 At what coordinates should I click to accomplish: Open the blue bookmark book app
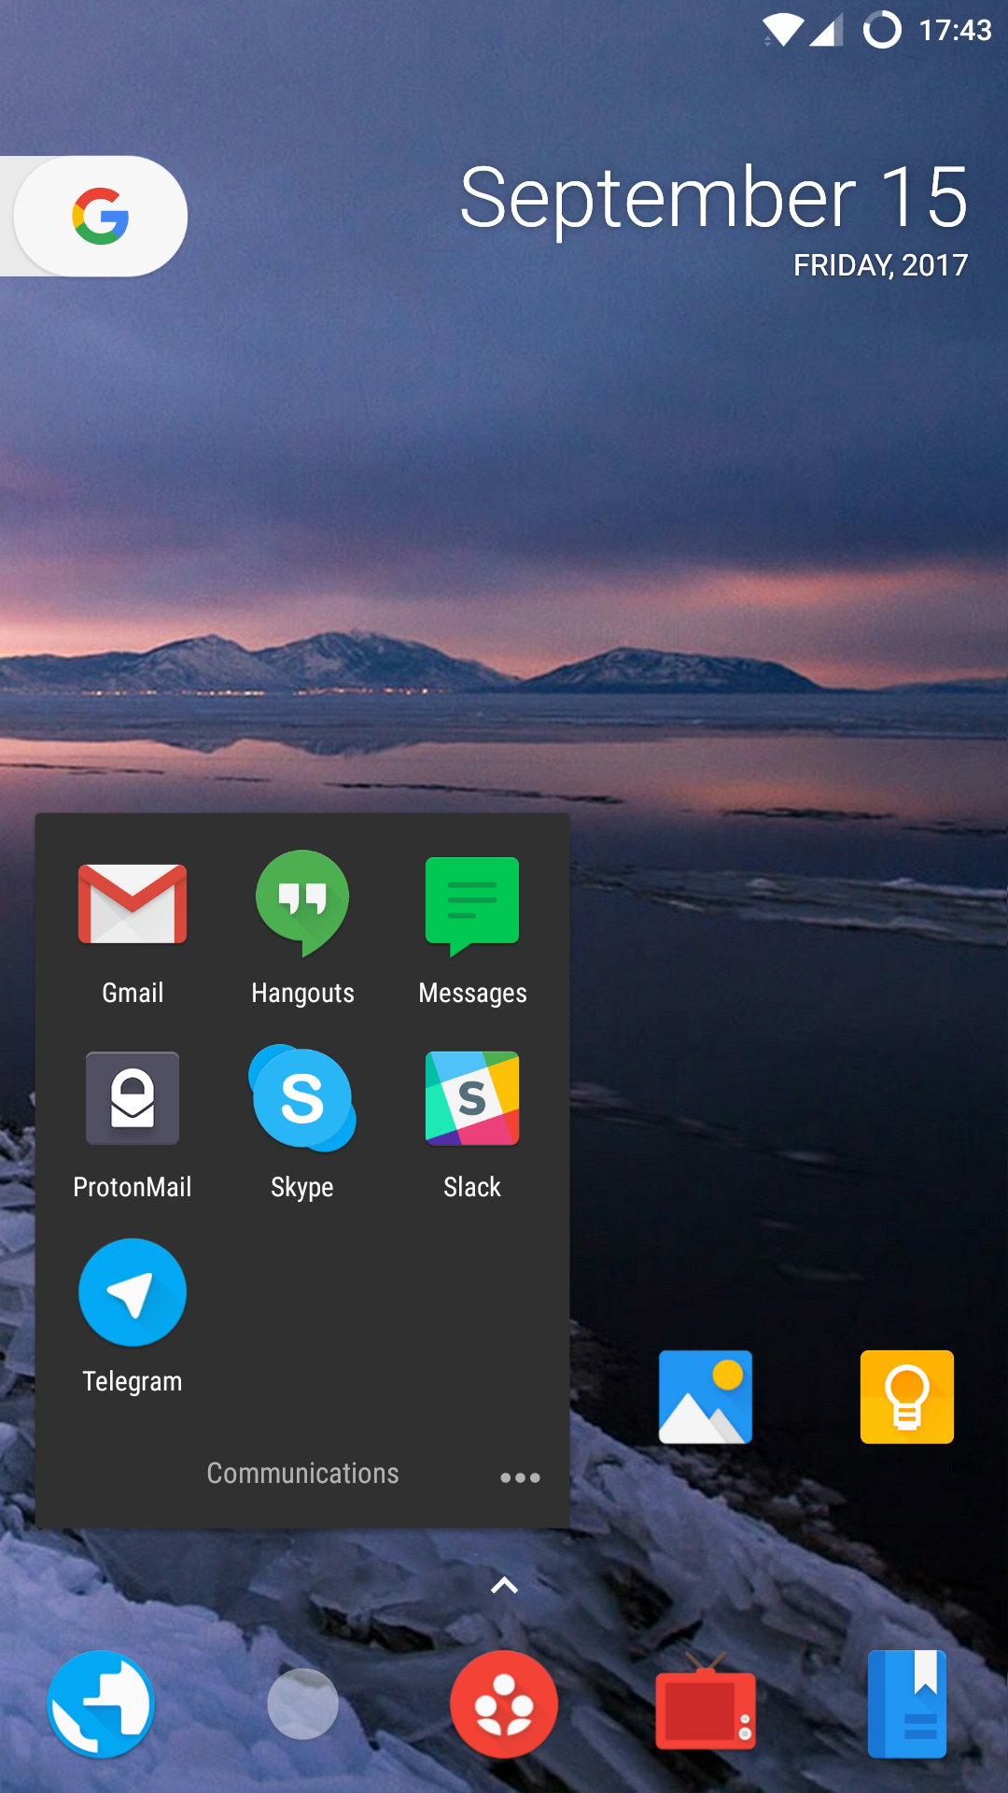[x=907, y=1704]
